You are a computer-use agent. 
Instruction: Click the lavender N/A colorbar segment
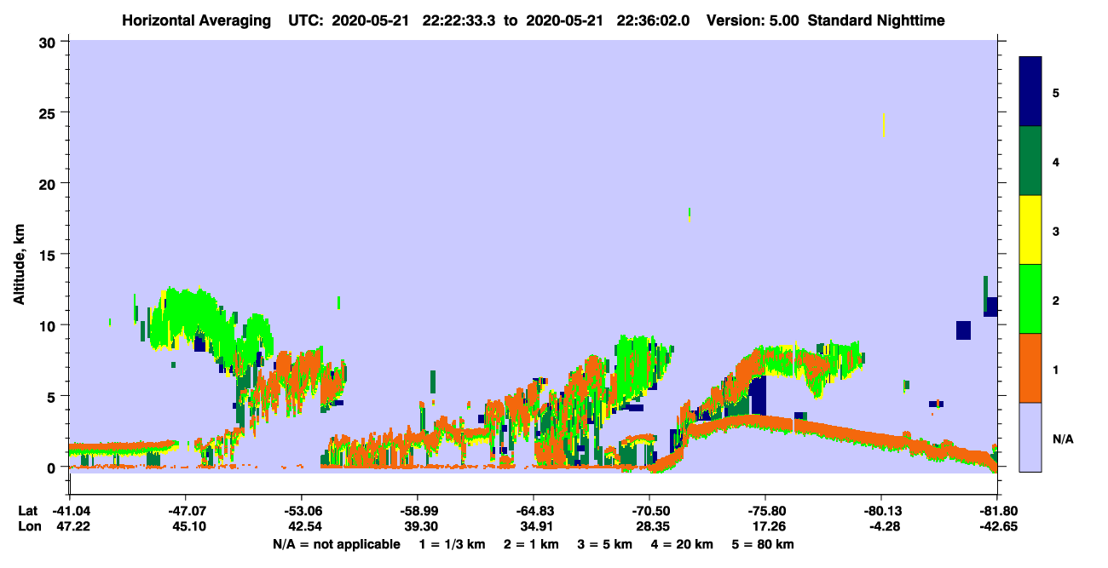tap(1030, 437)
